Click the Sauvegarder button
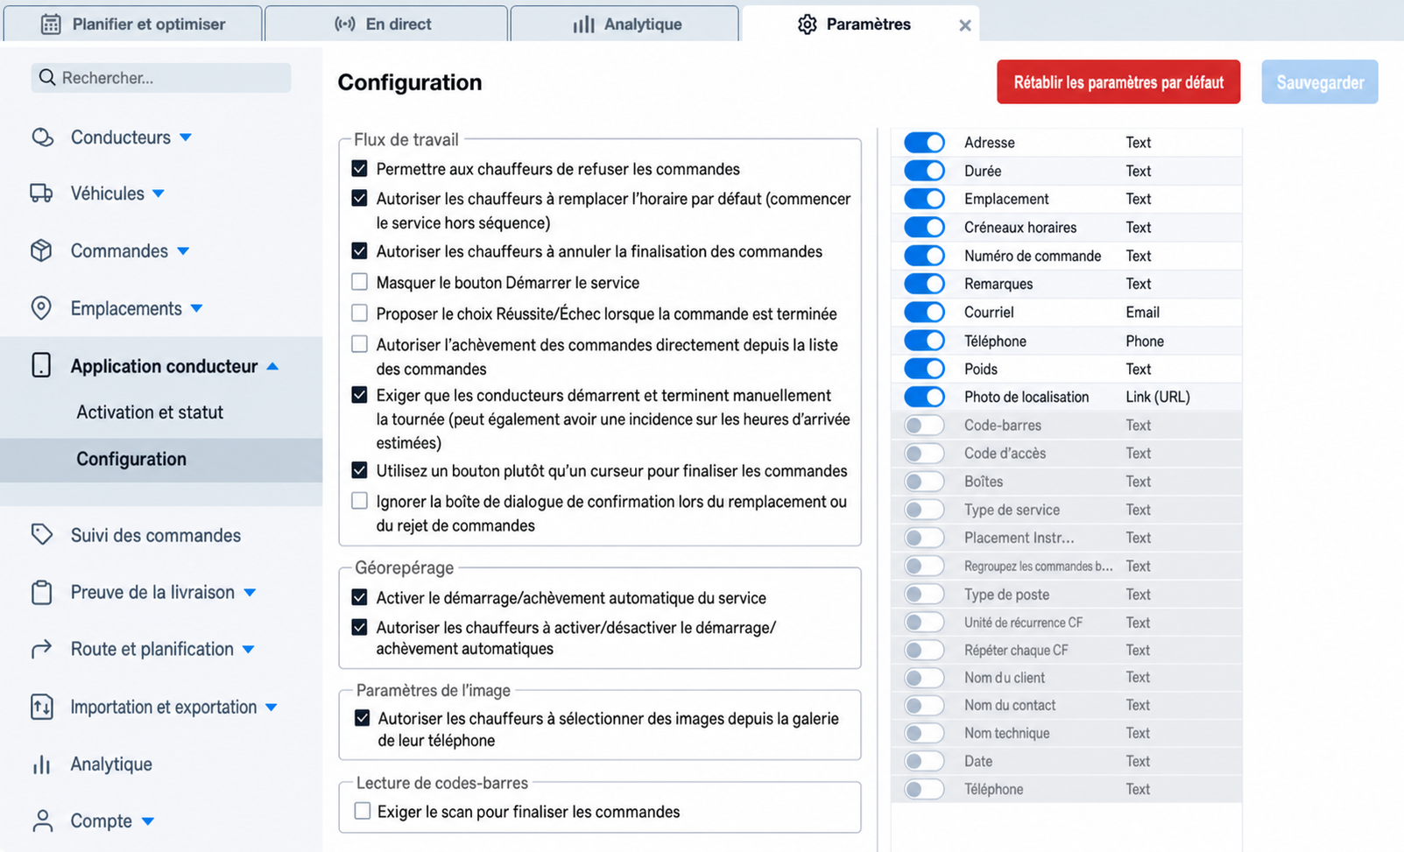This screenshot has width=1404, height=852. [1320, 82]
